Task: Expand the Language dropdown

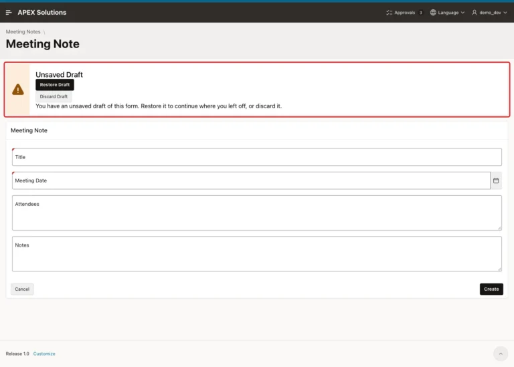Action: 448,13
